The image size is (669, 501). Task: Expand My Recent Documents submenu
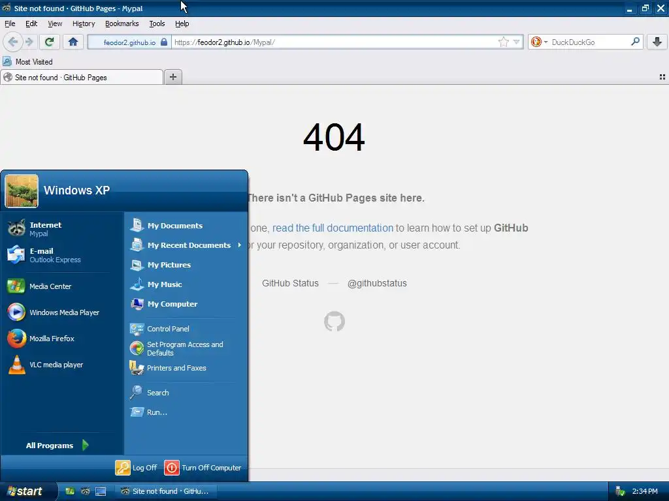(186, 245)
